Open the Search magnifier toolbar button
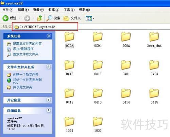Screen dimensions: 170x137 53,18
